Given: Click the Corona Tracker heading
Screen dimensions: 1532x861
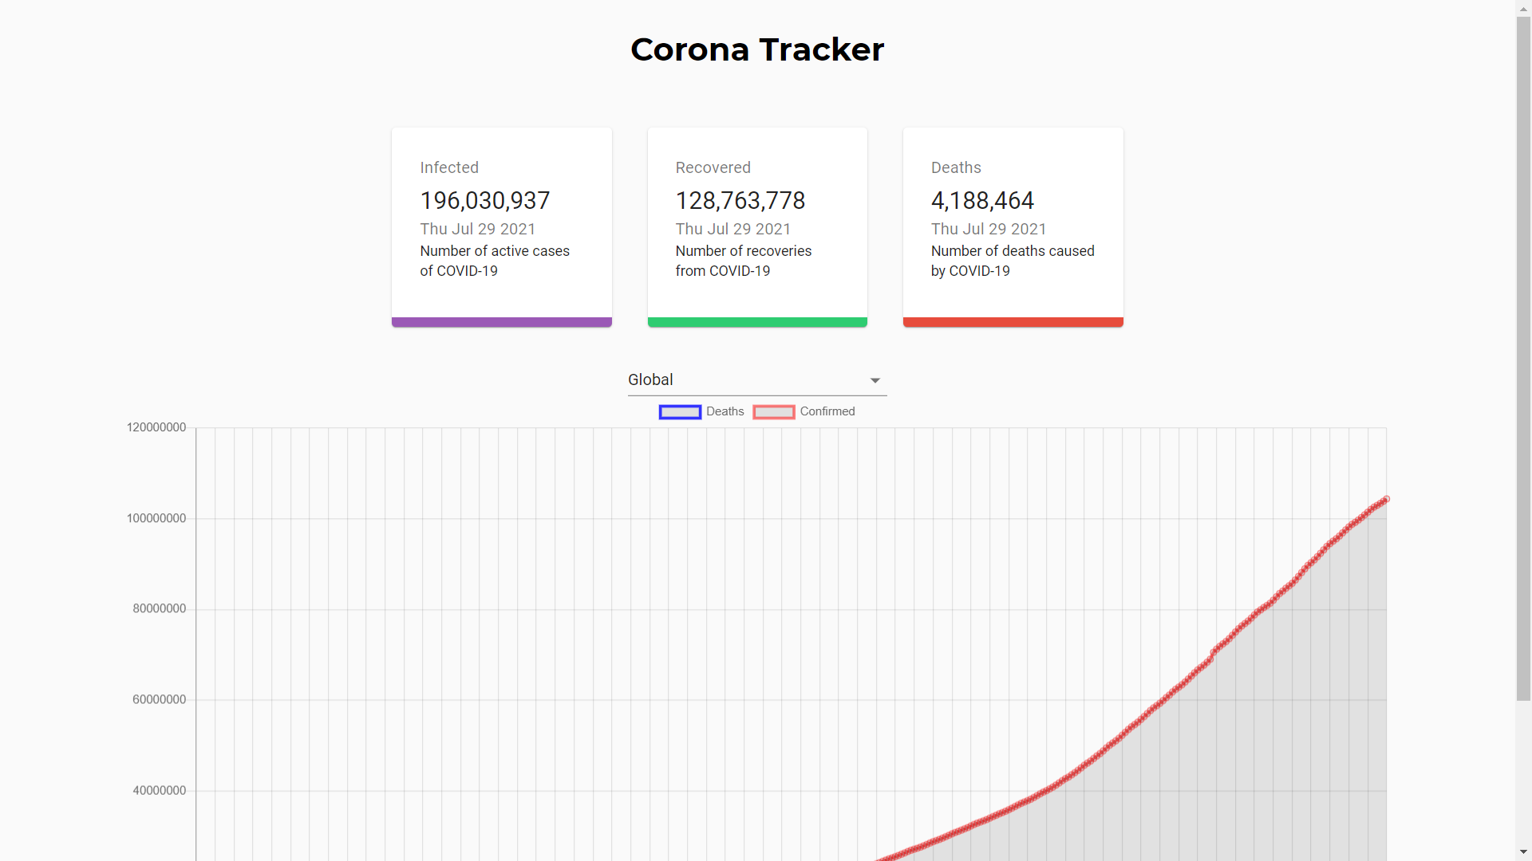Looking at the screenshot, I should (757, 49).
